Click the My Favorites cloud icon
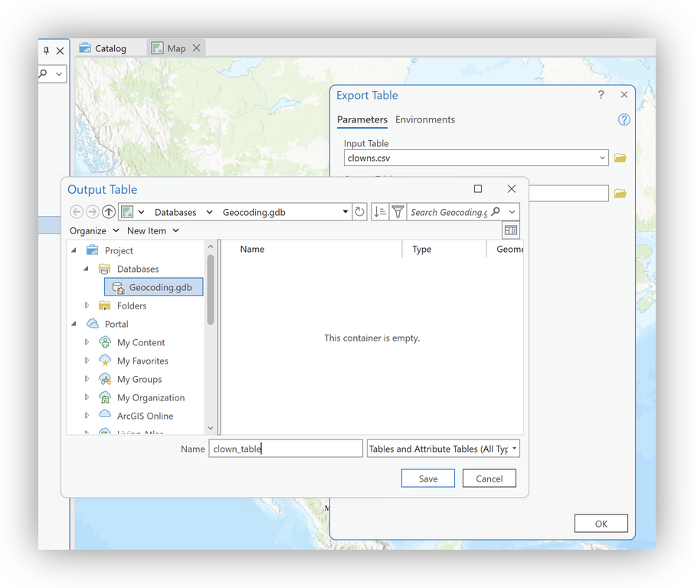This screenshot has width=694, height=588. point(105,361)
